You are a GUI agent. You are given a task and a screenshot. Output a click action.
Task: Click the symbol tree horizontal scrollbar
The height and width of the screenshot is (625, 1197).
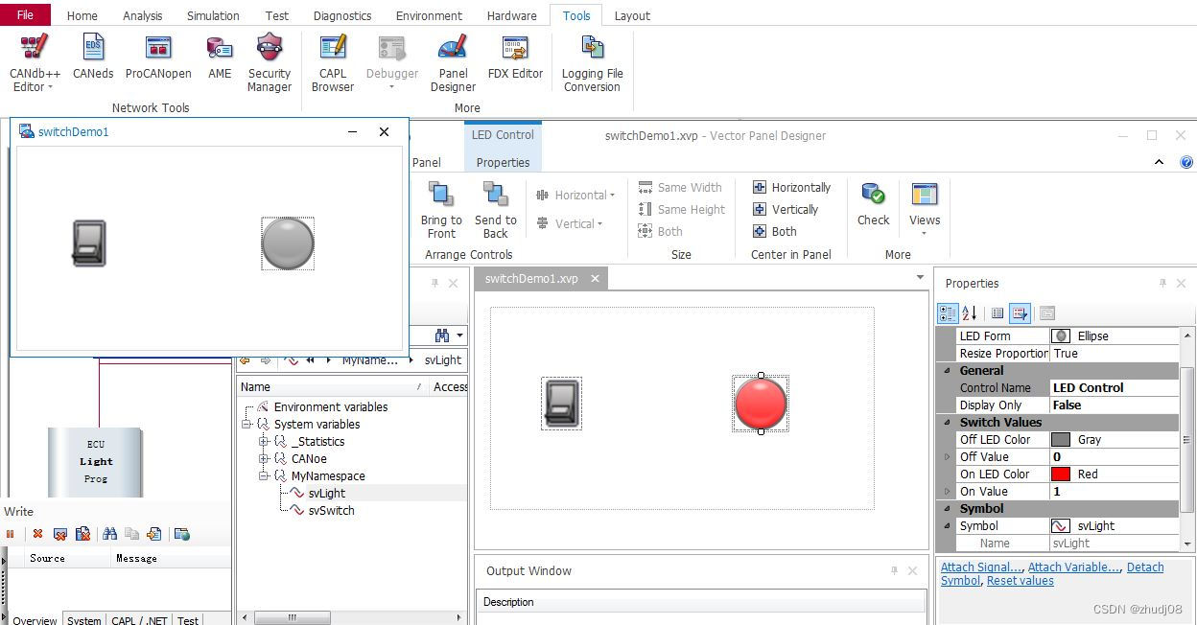click(x=292, y=618)
